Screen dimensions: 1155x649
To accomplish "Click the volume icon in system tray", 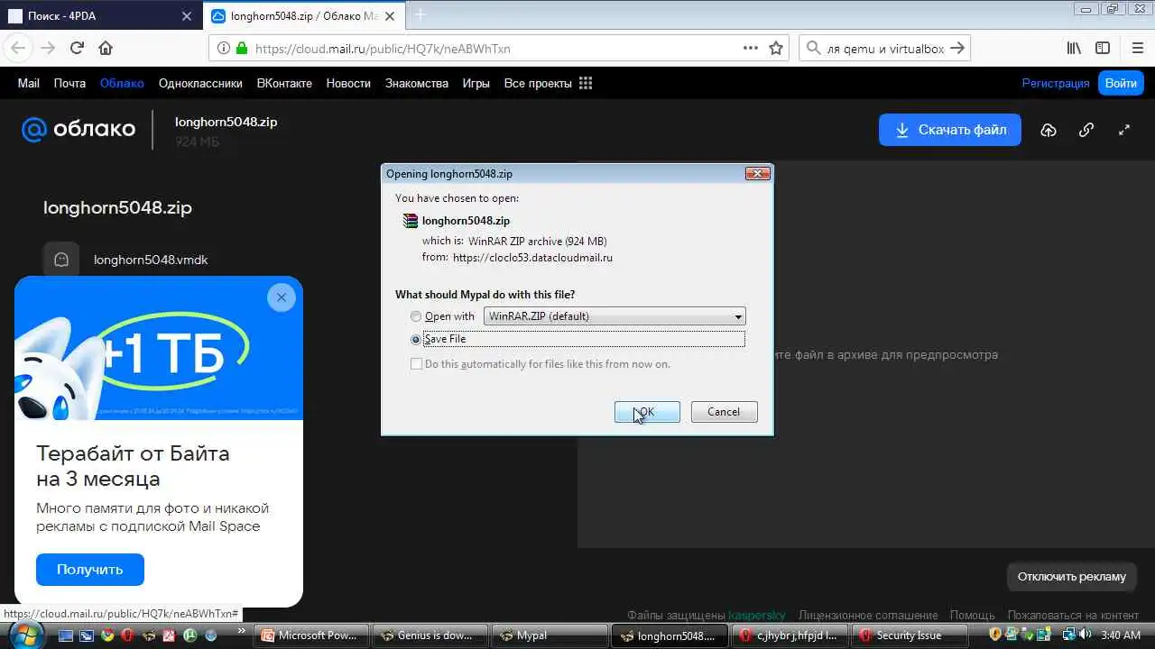I will click(x=1086, y=635).
